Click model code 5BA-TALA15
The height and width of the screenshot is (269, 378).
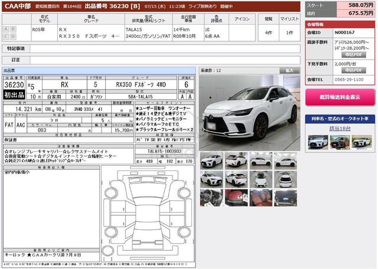pyautogui.click(x=141, y=97)
